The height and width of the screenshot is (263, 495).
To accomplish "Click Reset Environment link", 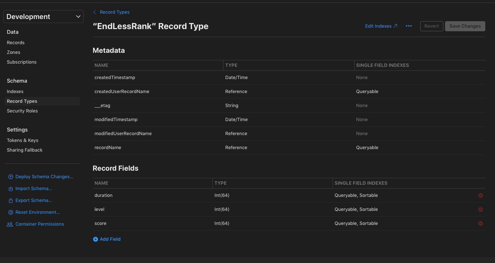I will point(38,212).
